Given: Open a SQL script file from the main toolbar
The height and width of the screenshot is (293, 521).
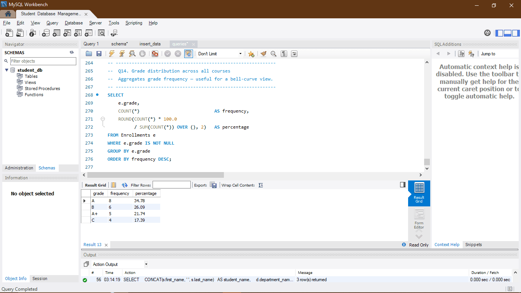Looking at the screenshot, I should point(20,33).
